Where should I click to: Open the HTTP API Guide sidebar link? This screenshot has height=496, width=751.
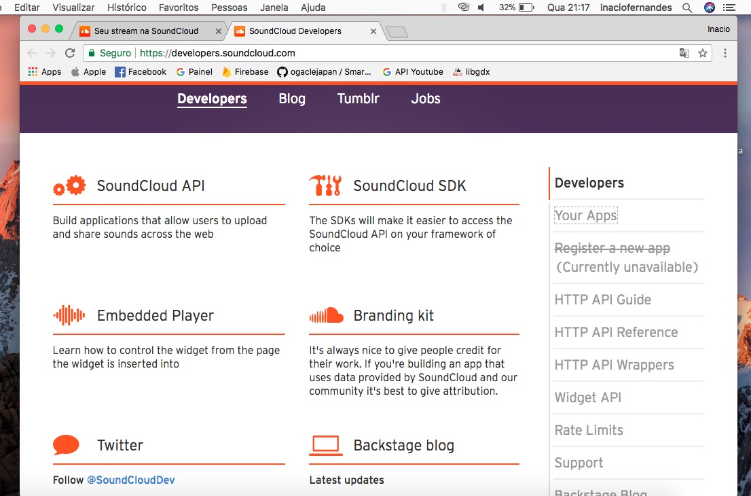pos(602,300)
